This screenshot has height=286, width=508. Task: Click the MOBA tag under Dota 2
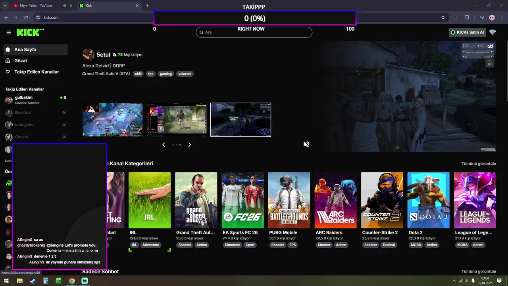point(416,245)
